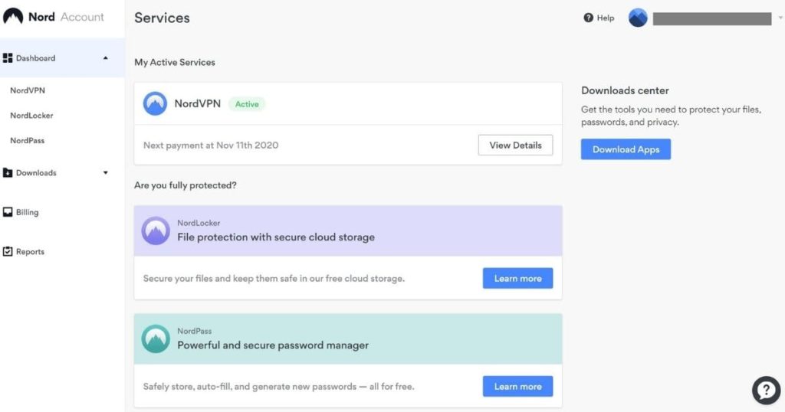
Task: Click the Reports clipboard icon in sidebar
Action: [x=8, y=251]
